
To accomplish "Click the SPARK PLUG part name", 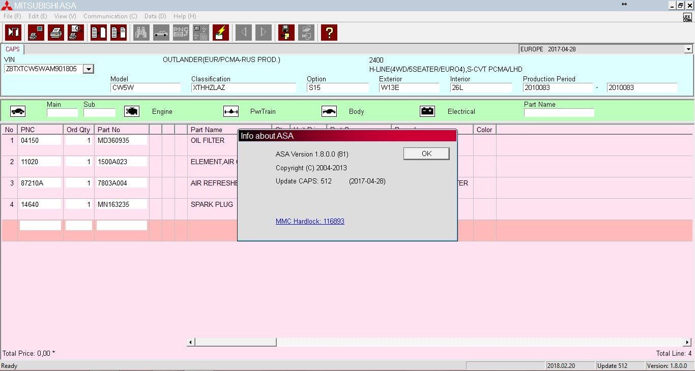I will (212, 204).
